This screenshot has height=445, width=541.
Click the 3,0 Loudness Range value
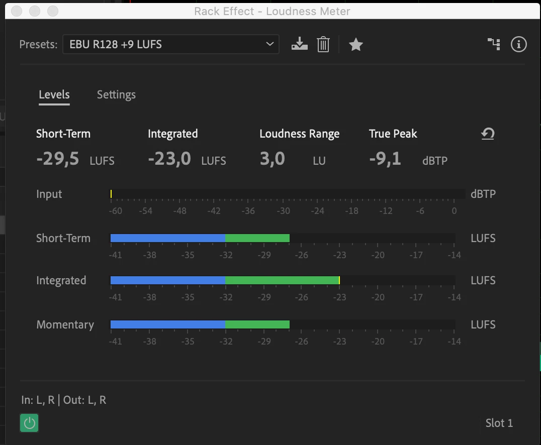coord(272,159)
